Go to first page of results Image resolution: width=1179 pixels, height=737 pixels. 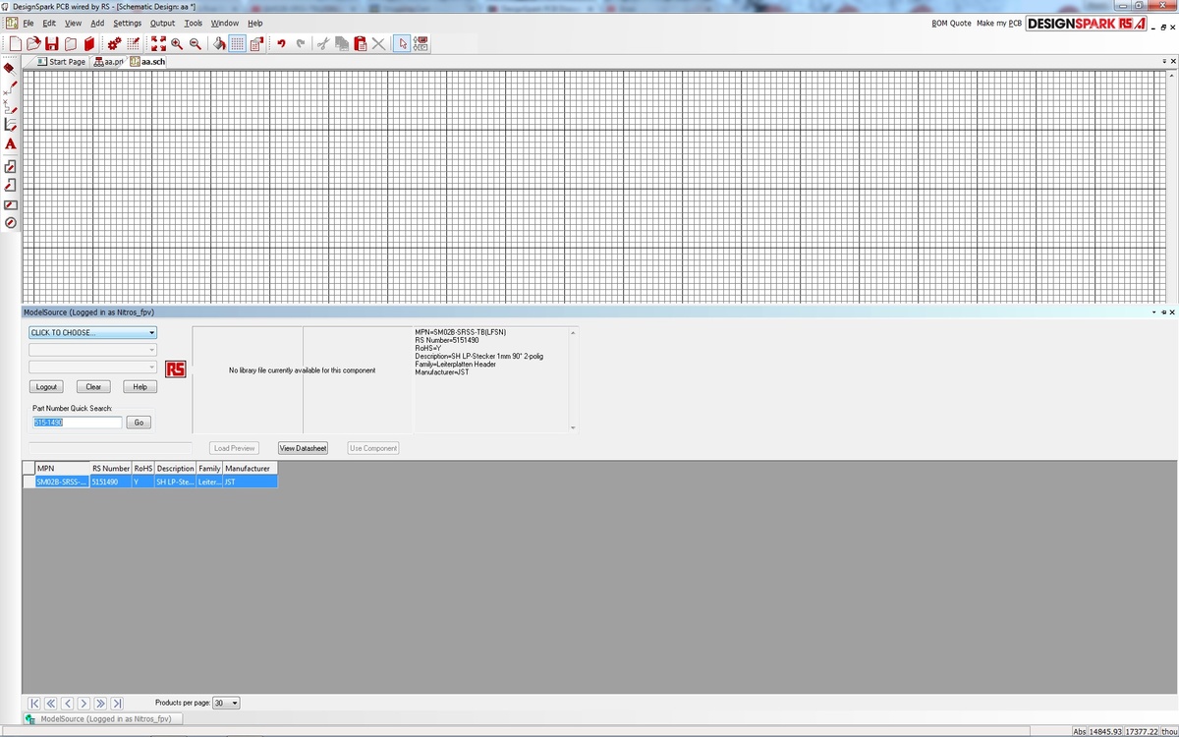34,704
